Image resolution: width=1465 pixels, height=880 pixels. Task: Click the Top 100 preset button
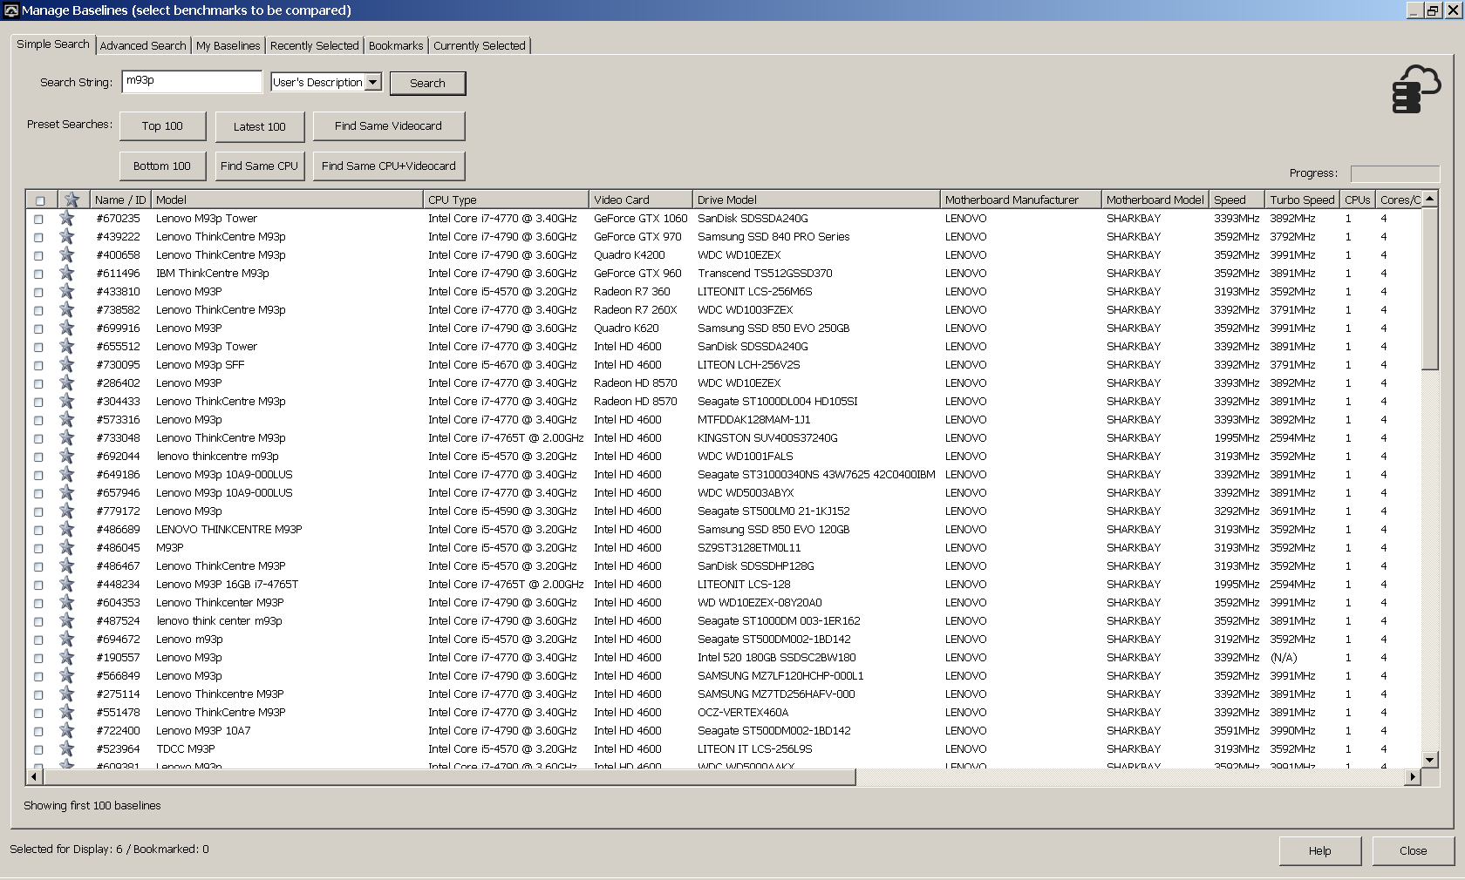click(162, 126)
